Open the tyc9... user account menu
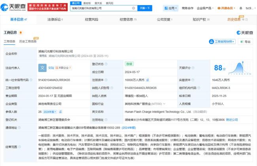 tap(250, 8)
